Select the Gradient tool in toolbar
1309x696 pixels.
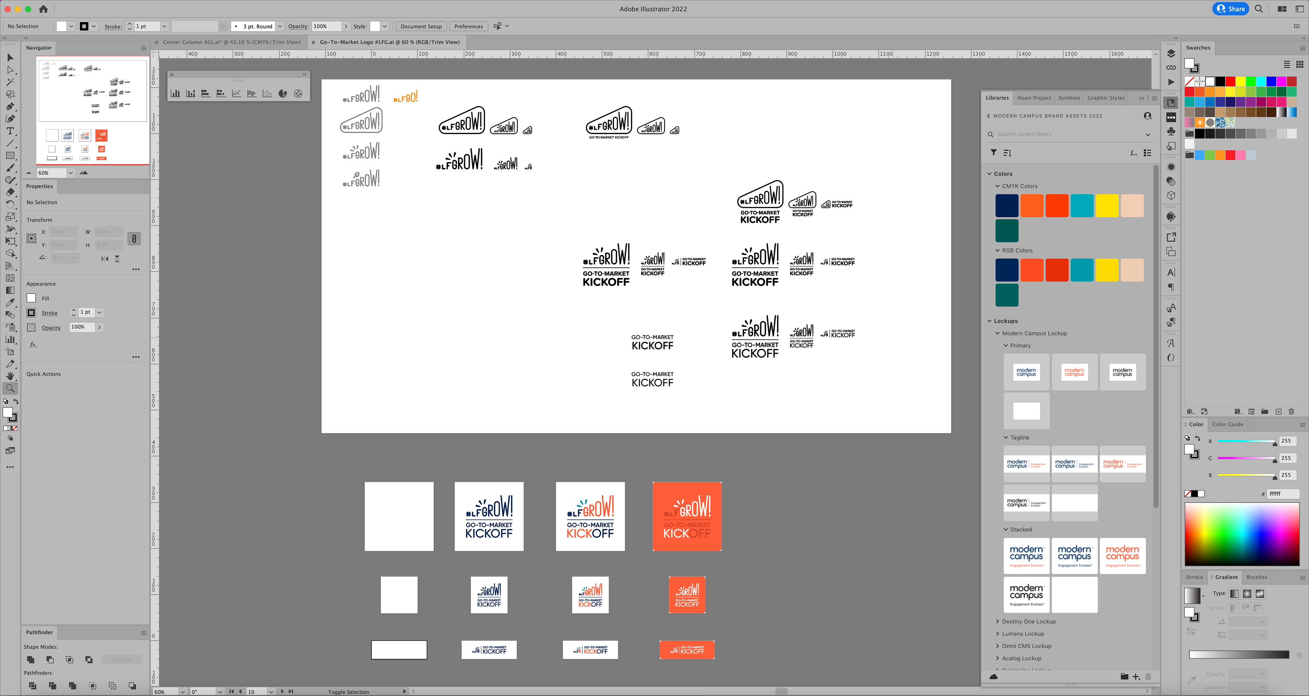tap(10, 290)
